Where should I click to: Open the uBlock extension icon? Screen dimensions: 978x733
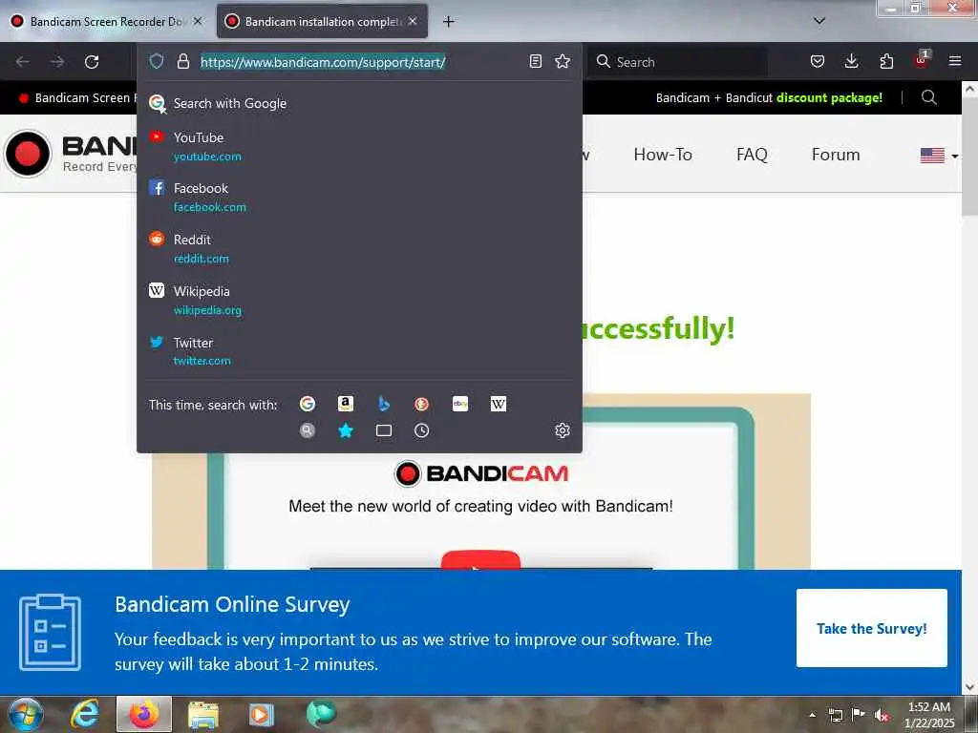tap(922, 60)
